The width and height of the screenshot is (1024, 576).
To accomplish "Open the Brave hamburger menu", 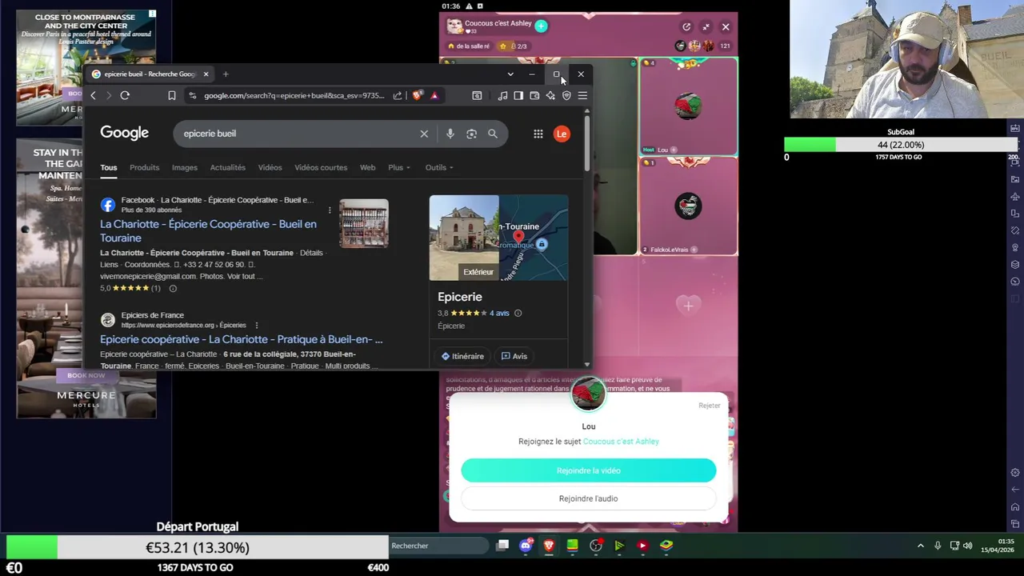I will click(582, 95).
